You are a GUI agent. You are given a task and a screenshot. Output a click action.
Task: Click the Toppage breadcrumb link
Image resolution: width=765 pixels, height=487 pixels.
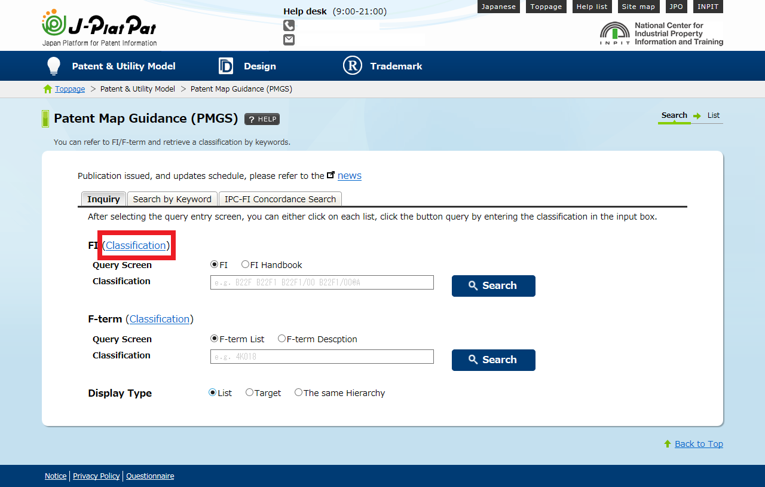[70, 89]
